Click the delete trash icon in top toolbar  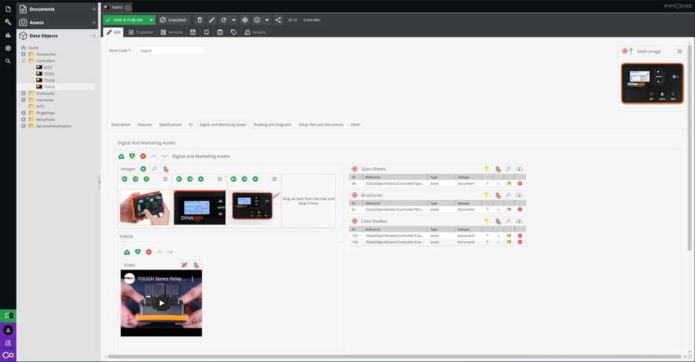coord(200,20)
